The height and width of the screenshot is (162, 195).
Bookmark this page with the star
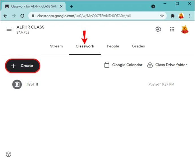tap(162, 16)
